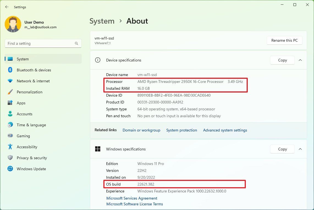314x210 pixels.
Task: Click the Personalization paintbrush icon
Action: click(10, 92)
